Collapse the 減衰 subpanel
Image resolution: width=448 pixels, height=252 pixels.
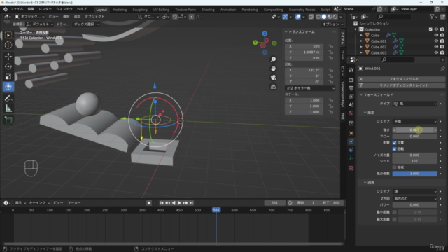coord(365,183)
